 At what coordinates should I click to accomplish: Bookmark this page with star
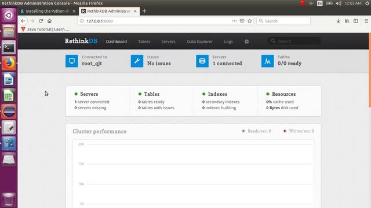250,21
